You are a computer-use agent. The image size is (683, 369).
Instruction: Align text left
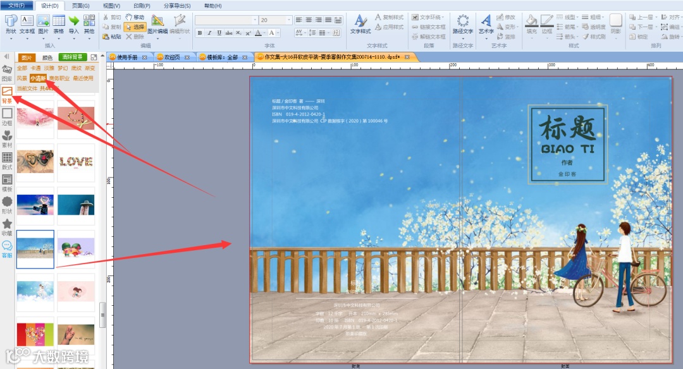point(298,20)
